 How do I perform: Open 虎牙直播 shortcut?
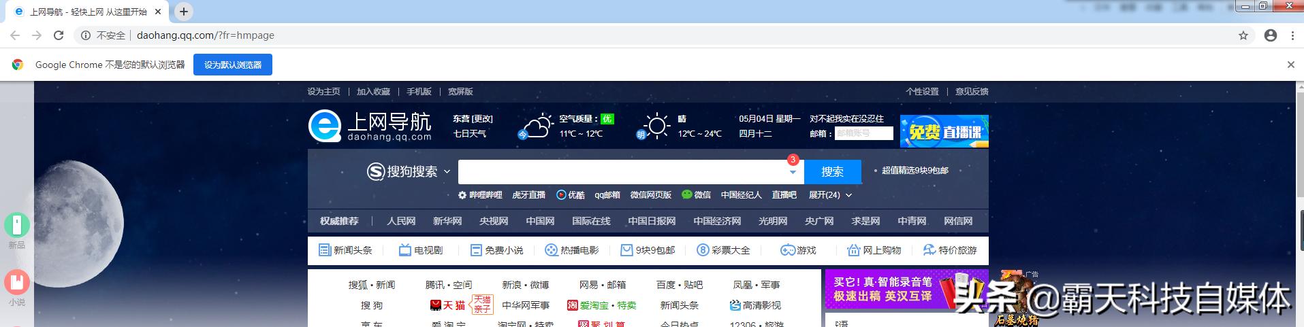click(528, 195)
